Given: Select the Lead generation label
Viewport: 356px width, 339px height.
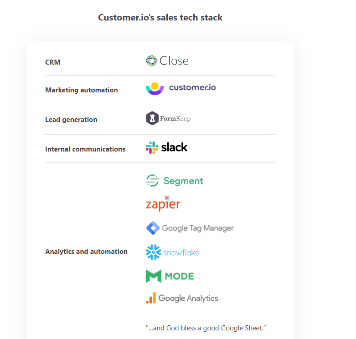Looking at the screenshot, I should click(71, 120).
